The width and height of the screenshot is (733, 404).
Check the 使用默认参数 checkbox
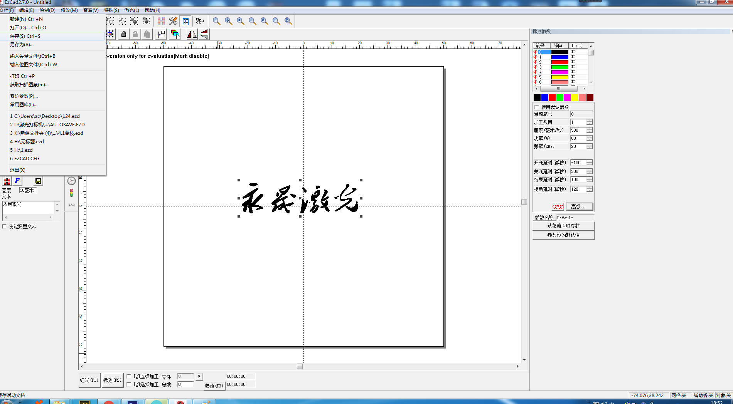tap(537, 107)
